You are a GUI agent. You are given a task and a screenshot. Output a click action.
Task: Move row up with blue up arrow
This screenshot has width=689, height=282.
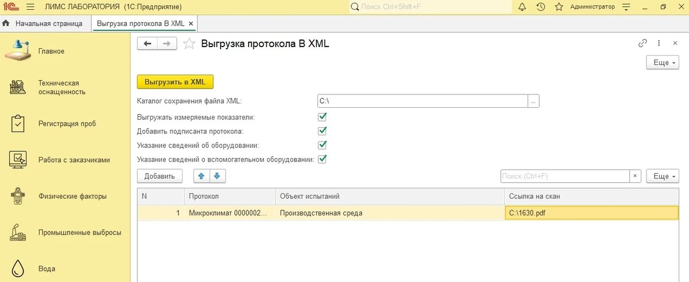tap(201, 176)
